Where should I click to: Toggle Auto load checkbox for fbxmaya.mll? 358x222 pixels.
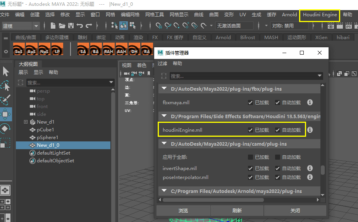[x=277, y=103]
